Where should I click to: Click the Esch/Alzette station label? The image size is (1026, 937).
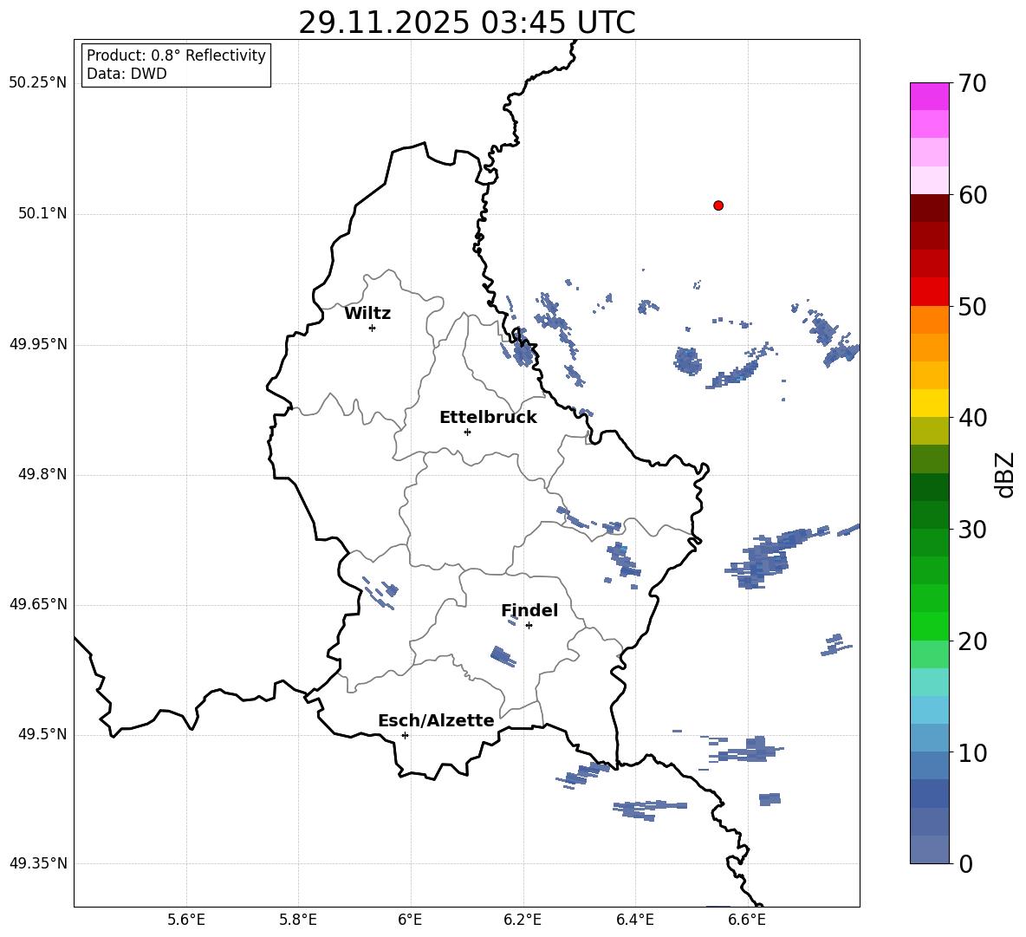click(436, 720)
